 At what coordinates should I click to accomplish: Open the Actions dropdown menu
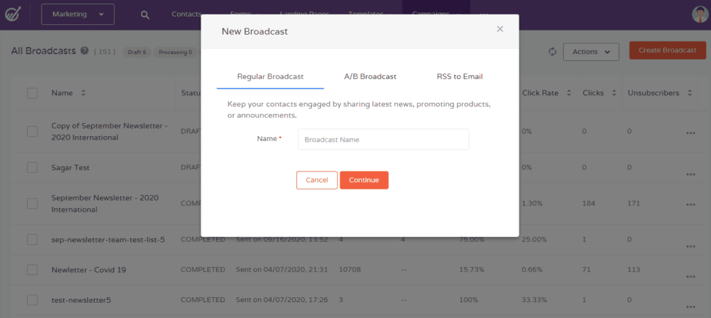tap(590, 51)
